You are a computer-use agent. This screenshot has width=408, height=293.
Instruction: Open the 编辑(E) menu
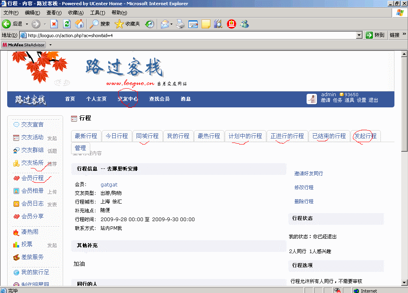(32, 13)
